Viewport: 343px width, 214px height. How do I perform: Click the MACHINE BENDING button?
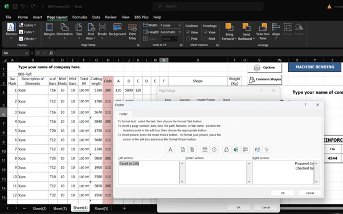(x=315, y=67)
